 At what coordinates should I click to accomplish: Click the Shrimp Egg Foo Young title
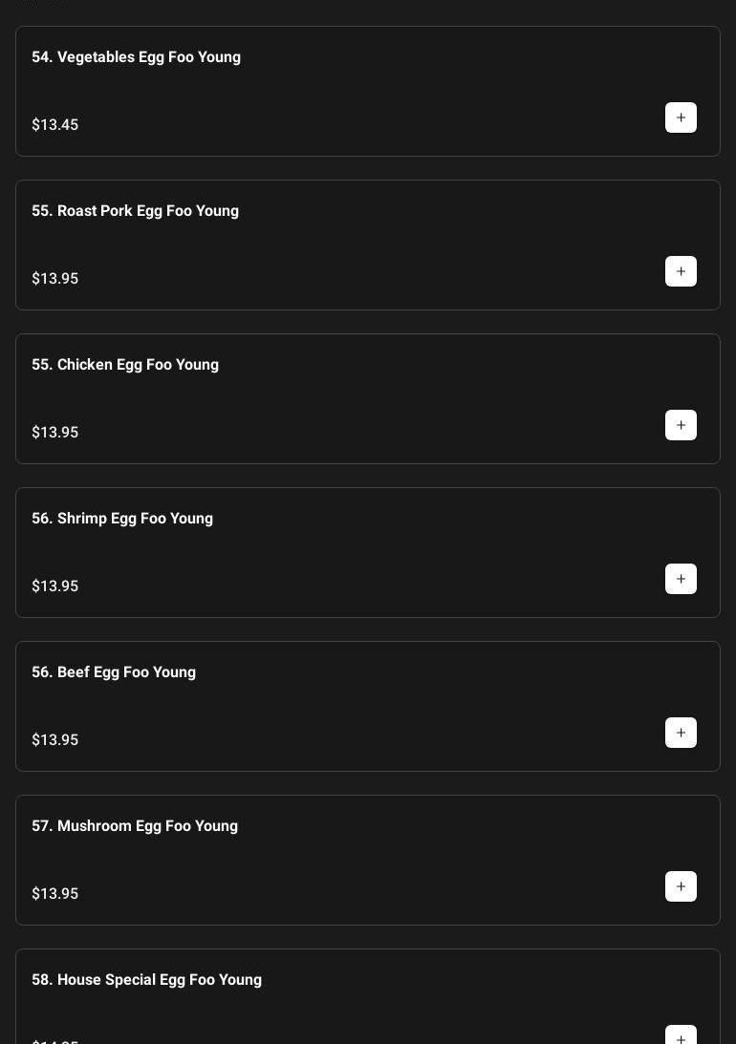(122, 519)
